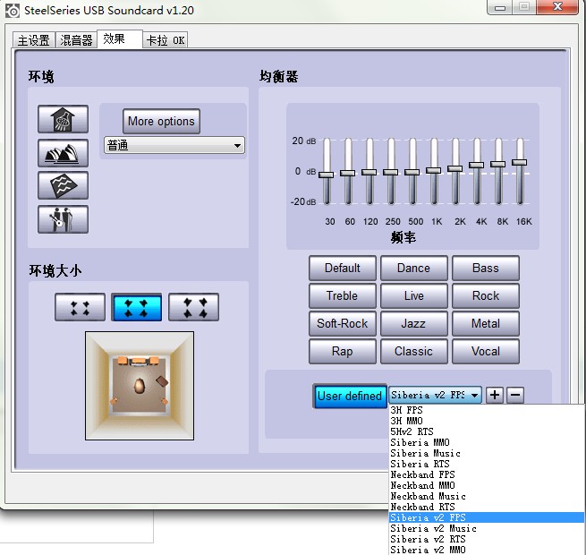This screenshot has height=555, width=586.
Task: Choose Siberia v2 RTS from preset list
Action: point(487,539)
